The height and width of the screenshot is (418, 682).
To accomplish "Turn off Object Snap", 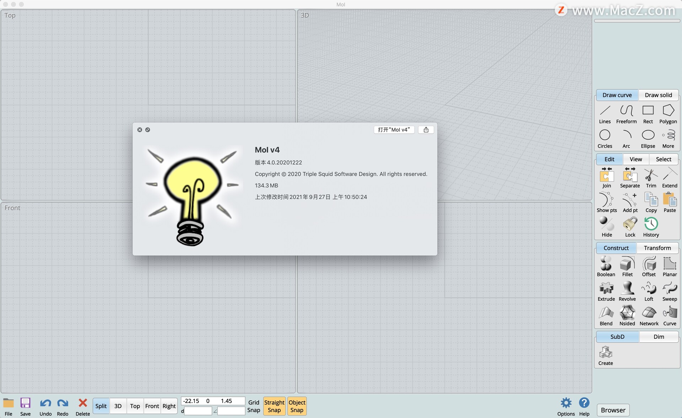I will click(x=297, y=406).
